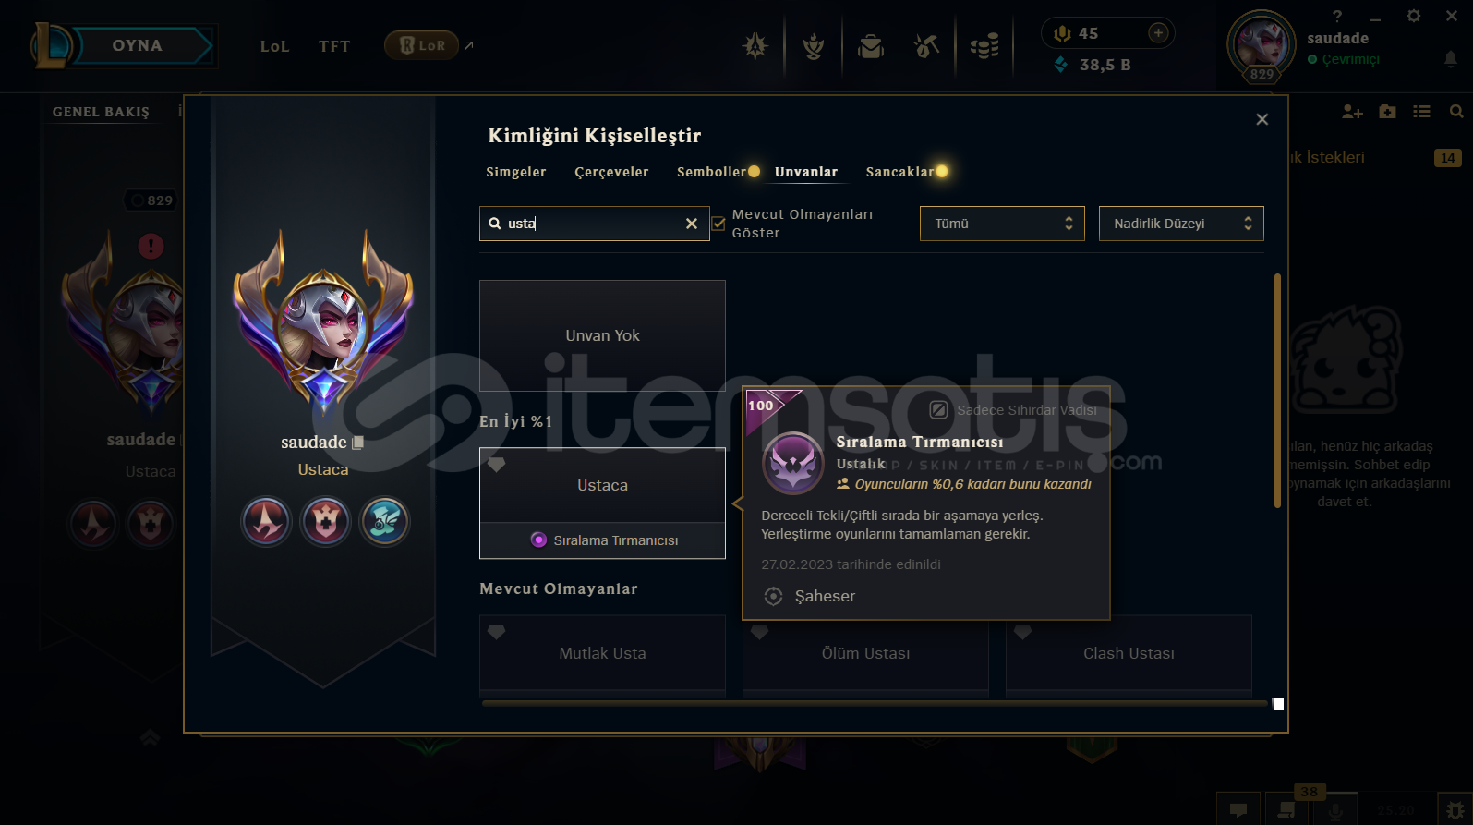The height and width of the screenshot is (825, 1473).
Task: Open the Crafting hammer icon
Action: [926, 45]
